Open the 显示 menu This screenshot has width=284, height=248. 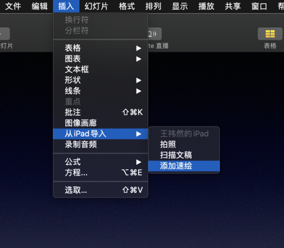pyautogui.click(x=180, y=6)
